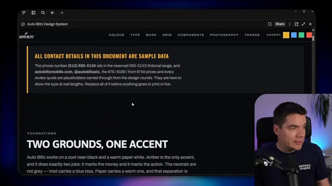The height and width of the screenshot is (186, 332).
Task: Click the Share button
Action: point(280,24)
